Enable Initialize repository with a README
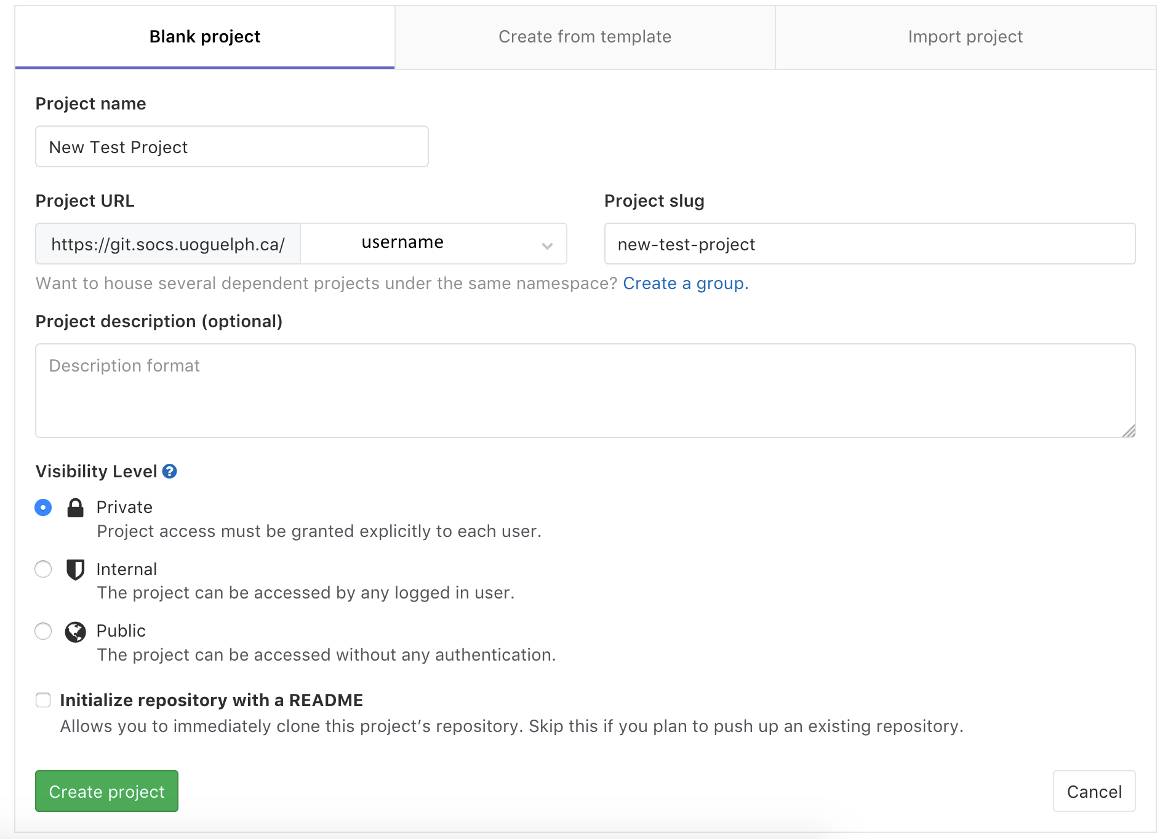Viewport: 1168px width, 839px height. coord(43,700)
